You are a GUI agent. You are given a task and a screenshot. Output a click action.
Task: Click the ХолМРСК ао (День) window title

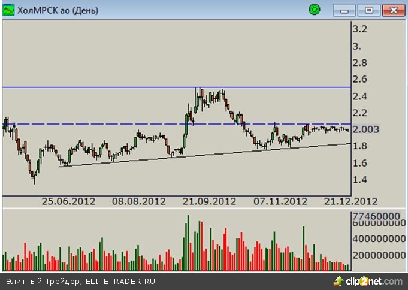[58, 11]
